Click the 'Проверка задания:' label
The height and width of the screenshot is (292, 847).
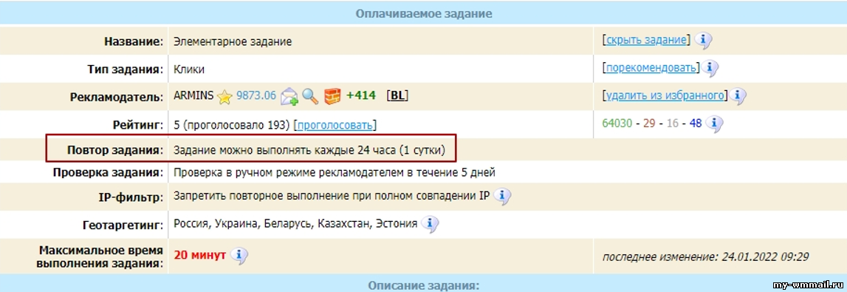tap(108, 173)
